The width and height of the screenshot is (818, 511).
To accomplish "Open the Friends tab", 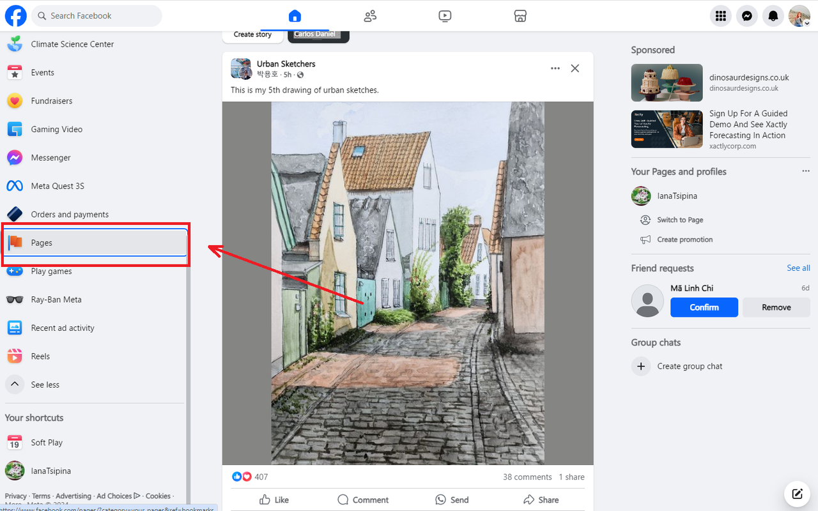I will click(370, 16).
